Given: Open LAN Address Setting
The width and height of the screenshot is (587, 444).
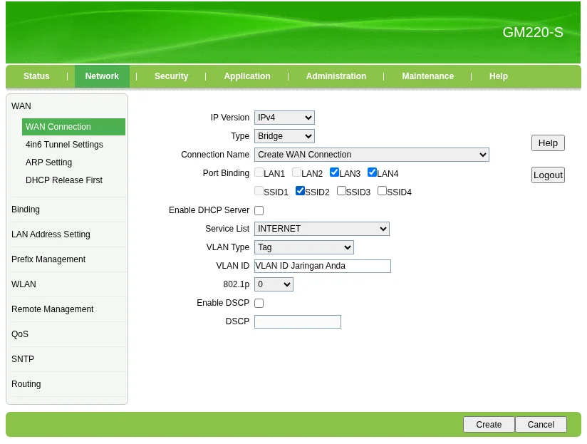Looking at the screenshot, I should pyautogui.click(x=51, y=234).
